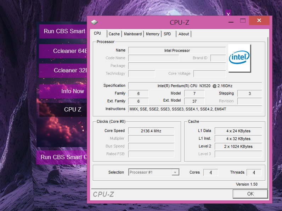Minimize the CPU-Z window
Image resolution: width=282 pixels, height=211 pixels.
click(231, 22)
